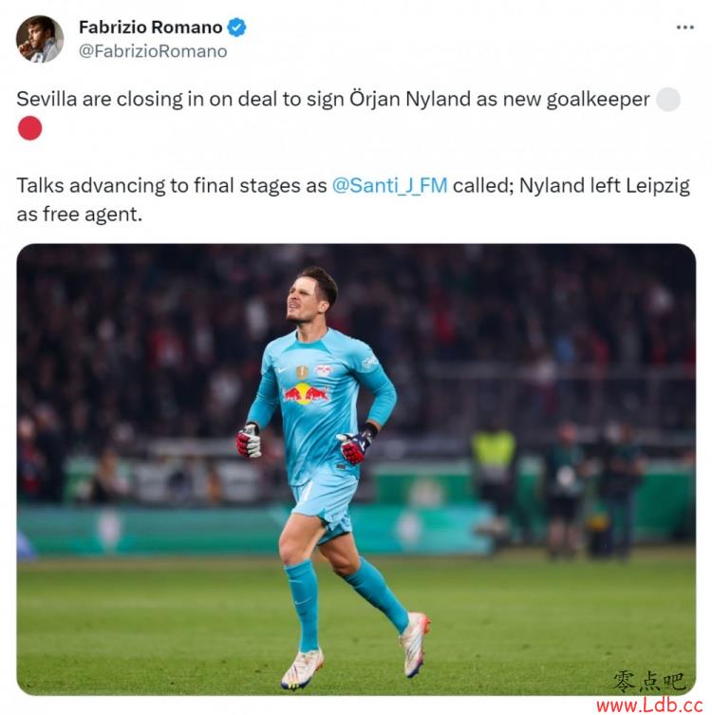
Task: Open the @Santi_J_FM mention link
Action: (x=390, y=185)
